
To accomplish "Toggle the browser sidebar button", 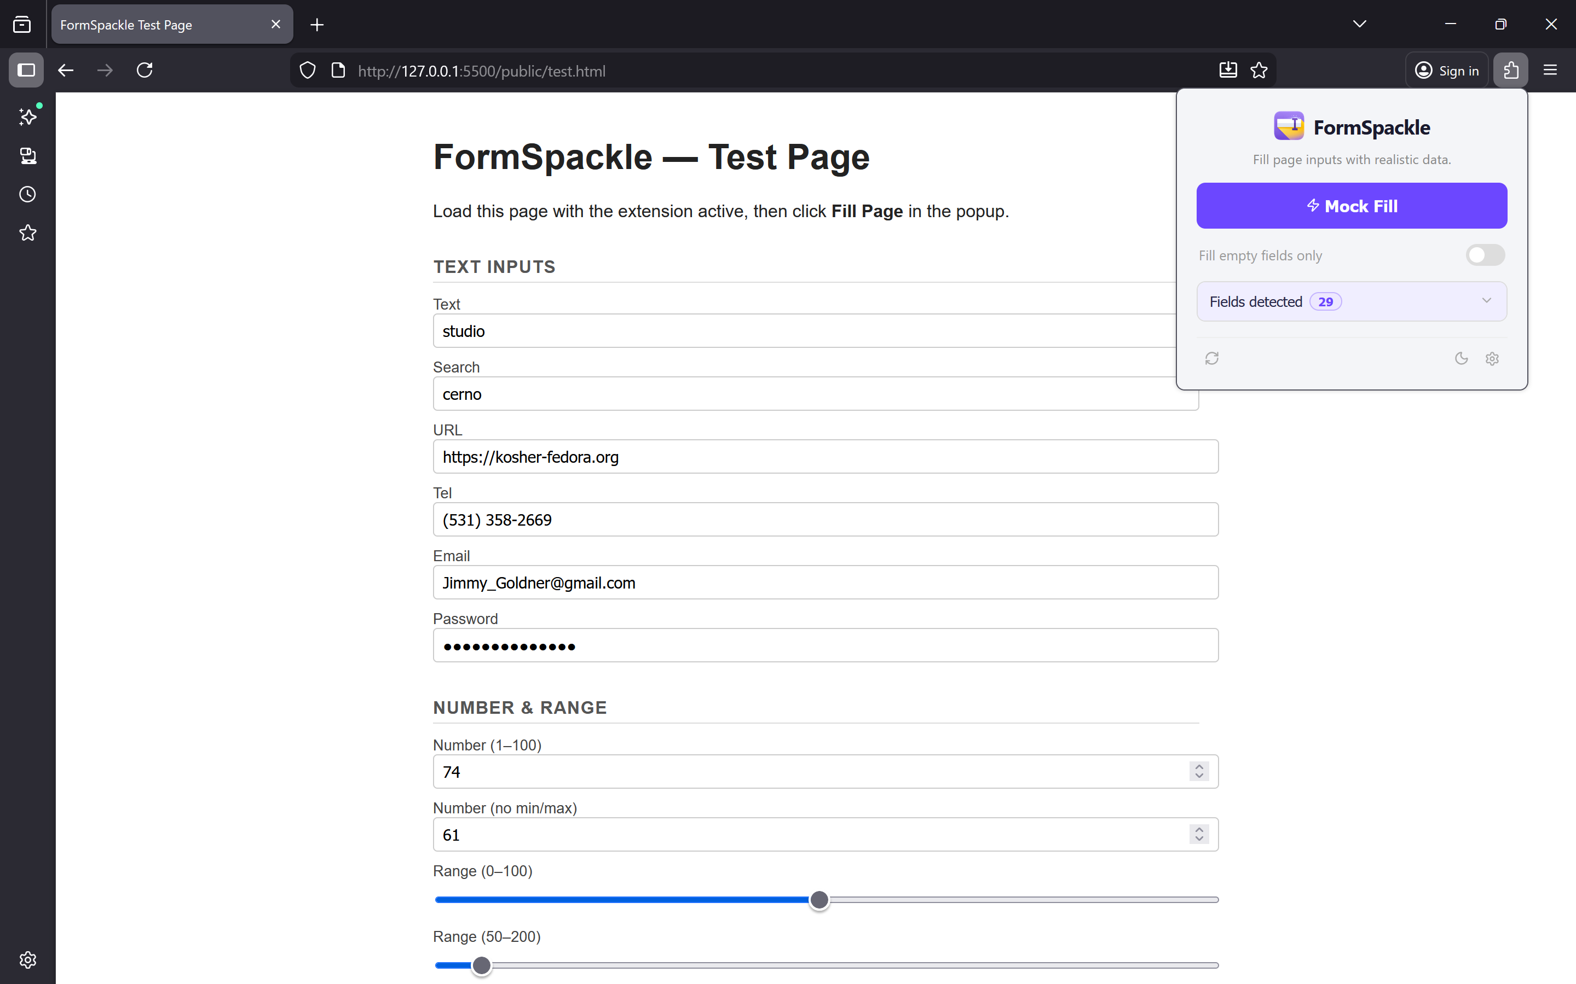I will click(26, 70).
